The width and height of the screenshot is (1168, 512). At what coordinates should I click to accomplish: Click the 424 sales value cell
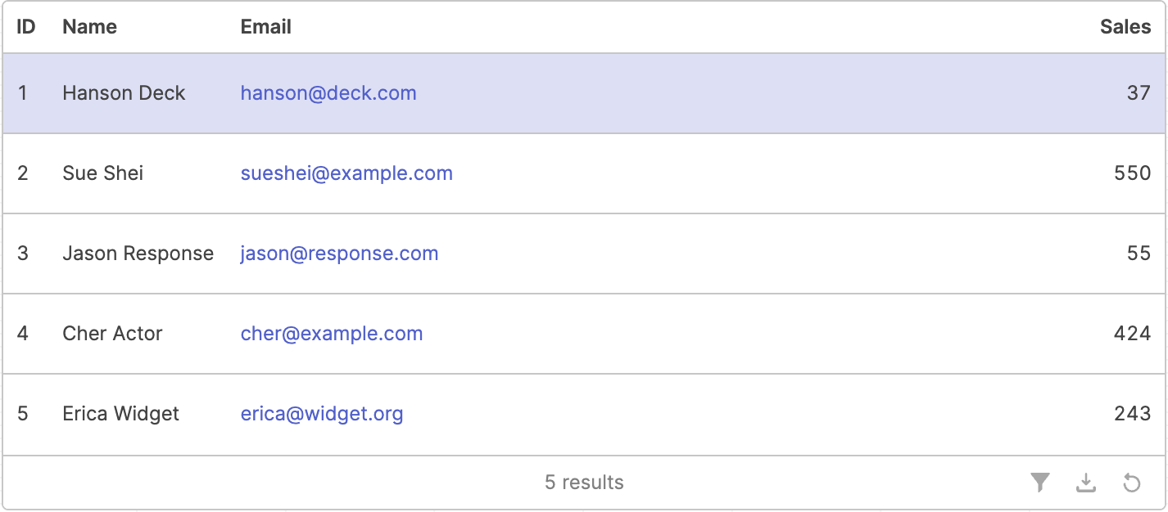tap(1133, 334)
